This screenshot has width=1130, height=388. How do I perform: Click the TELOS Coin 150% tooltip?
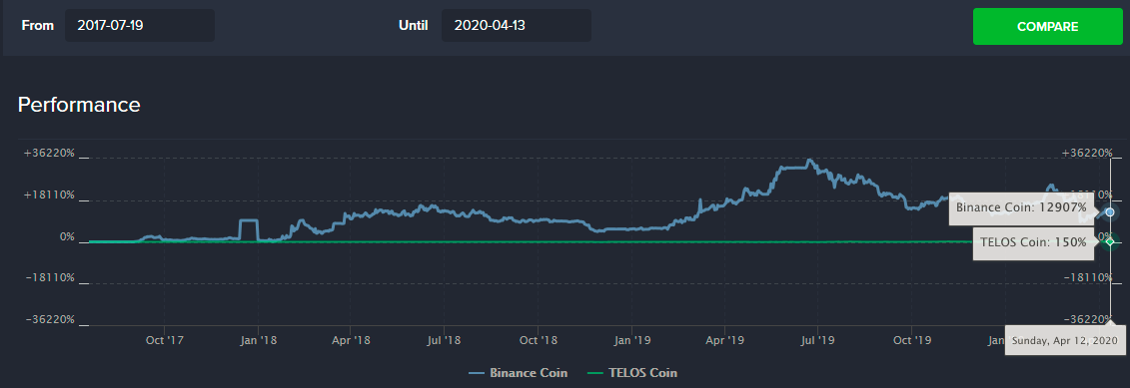tap(1033, 242)
